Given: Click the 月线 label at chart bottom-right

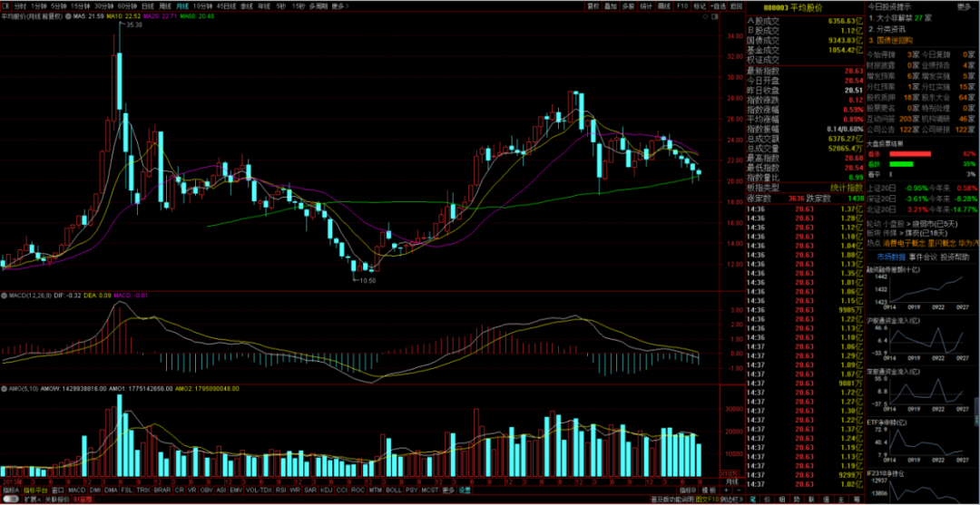Looking at the screenshot, I should tap(732, 481).
